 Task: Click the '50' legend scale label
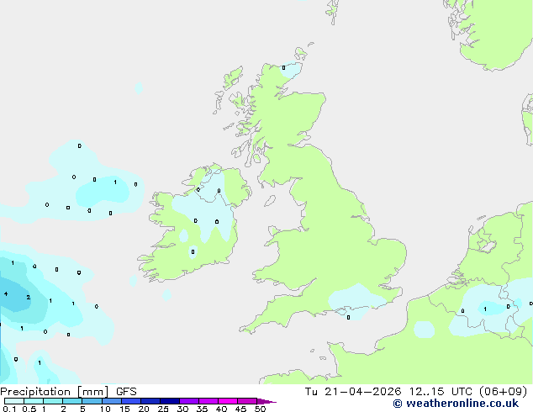[x=260, y=409]
